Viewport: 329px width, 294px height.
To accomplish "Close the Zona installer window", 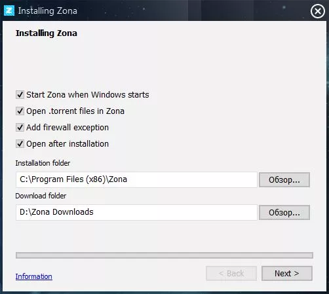I will [317, 11].
